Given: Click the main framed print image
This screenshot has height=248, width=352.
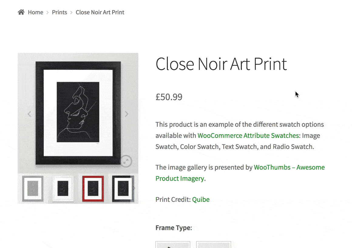Looking at the screenshot, I should [78, 112].
